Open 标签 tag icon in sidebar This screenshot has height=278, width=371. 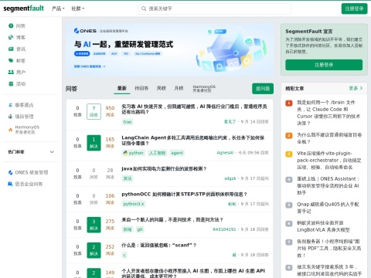pos(11,60)
